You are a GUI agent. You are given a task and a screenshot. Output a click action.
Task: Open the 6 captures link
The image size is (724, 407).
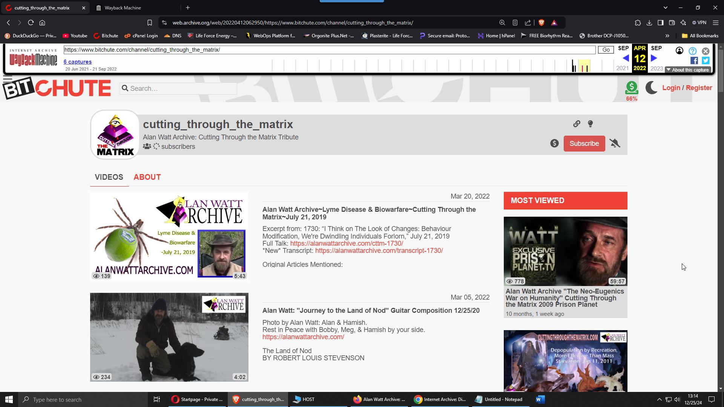[78, 62]
